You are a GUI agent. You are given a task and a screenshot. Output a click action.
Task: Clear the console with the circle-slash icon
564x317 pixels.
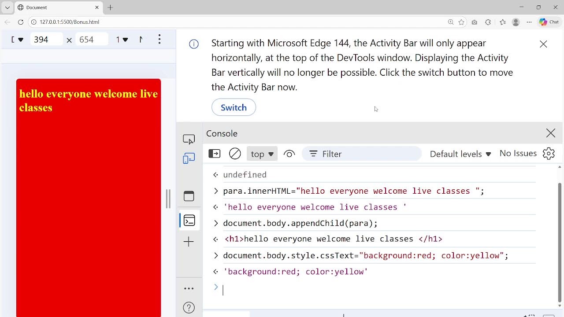pyautogui.click(x=235, y=154)
